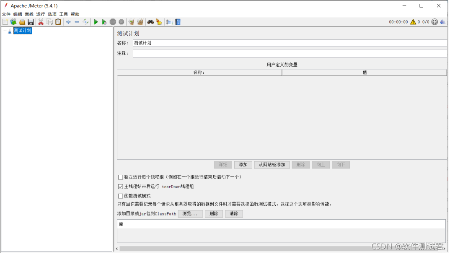Click the Open file folder icon
Image resolution: width=450 pixels, height=254 pixels.
[x=22, y=22]
